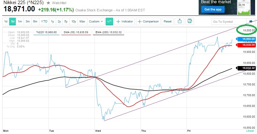Toggle the YTD time range

(44, 21)
